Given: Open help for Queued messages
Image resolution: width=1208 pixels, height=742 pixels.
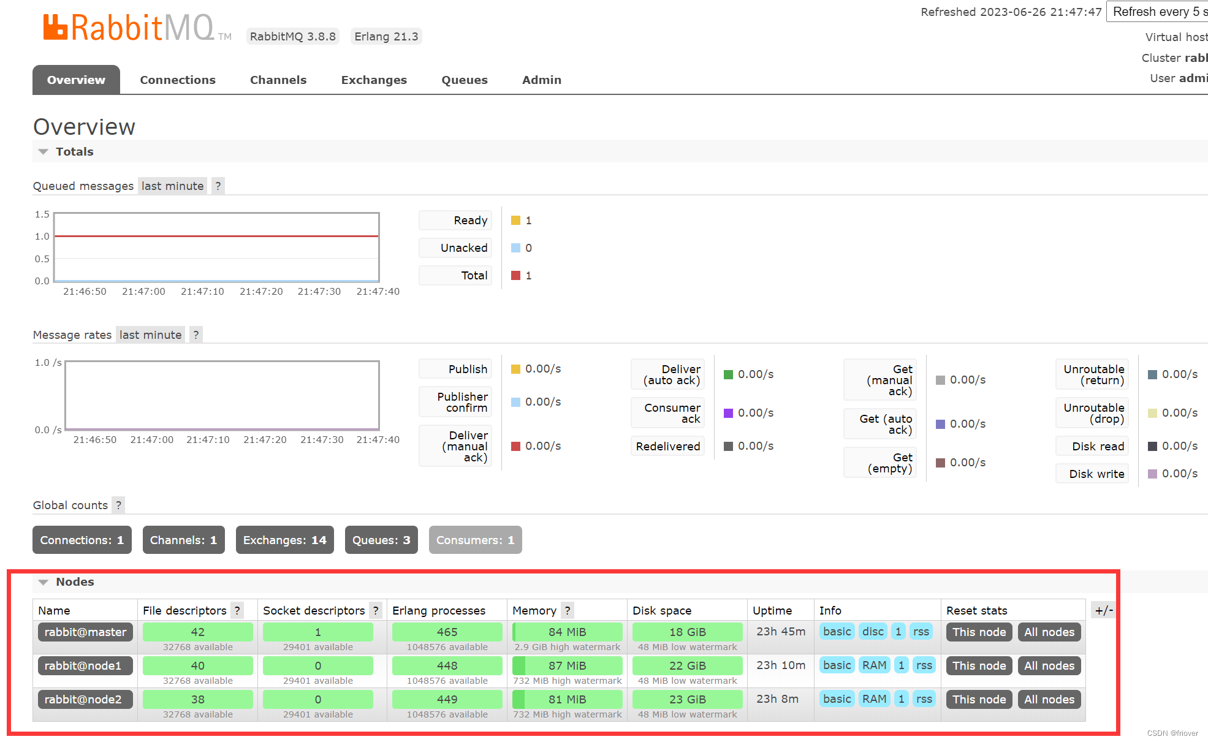Looking at the screenshot, I should (218, 186).
